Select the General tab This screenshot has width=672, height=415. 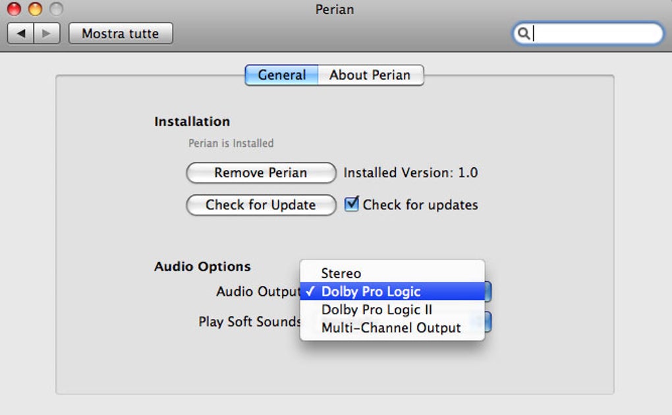(x=282, y=75)
